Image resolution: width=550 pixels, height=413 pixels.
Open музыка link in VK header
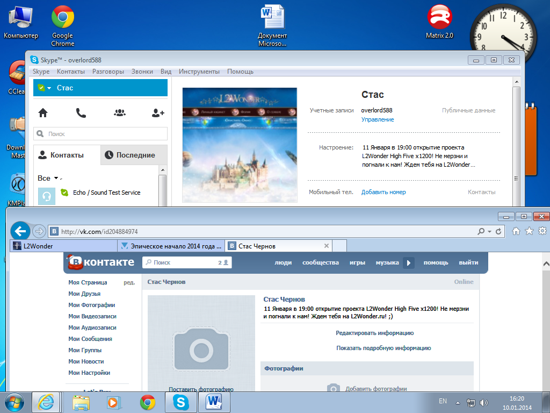coord(387,262)
